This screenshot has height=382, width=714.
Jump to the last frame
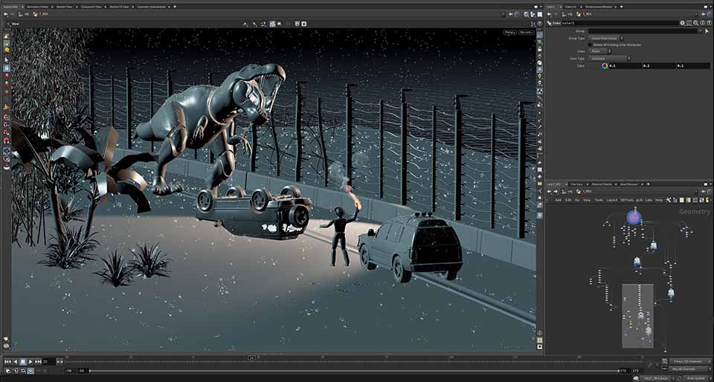pyautogui.click(x=38, y=361)
